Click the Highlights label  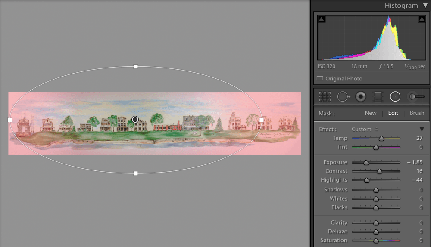[334, 180]
